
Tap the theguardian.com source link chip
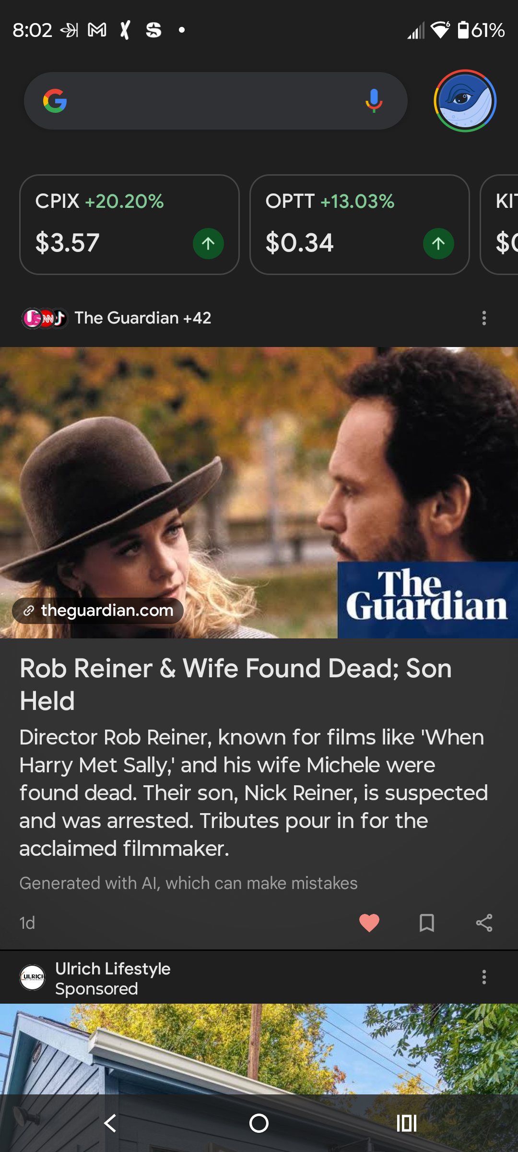click(98, 611)
